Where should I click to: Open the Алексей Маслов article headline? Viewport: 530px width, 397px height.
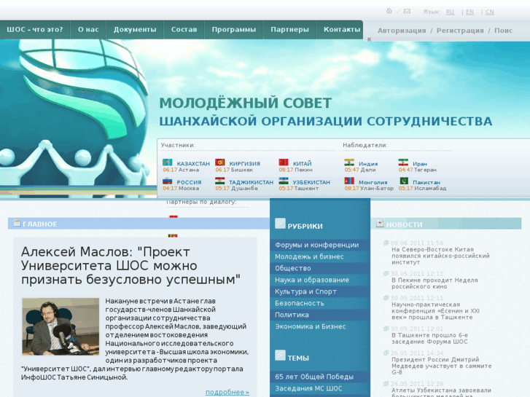point(130,266)
